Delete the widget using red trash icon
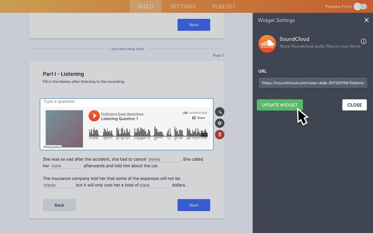This screenshot has height=233, width=373. [x=219, y=135]
